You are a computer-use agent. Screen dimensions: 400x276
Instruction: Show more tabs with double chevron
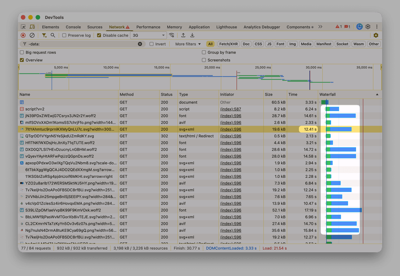pyautogui.click(x=320, y=27)
